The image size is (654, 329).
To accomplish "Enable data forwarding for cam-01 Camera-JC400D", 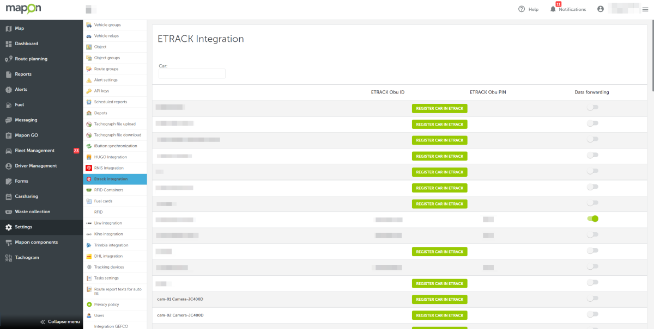I will pyautogui.click(x=592, y=299).
